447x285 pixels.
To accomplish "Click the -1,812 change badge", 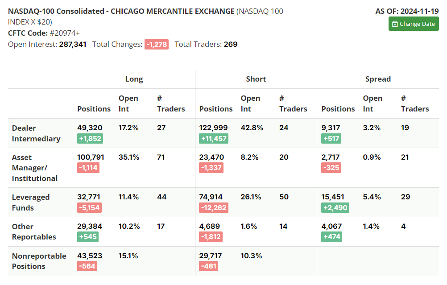I will [211, 237].
